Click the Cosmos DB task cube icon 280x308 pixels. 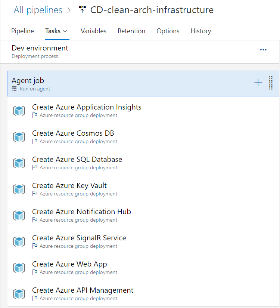point(19,137)
